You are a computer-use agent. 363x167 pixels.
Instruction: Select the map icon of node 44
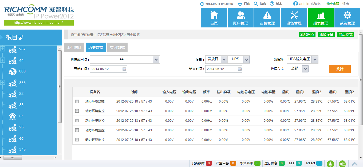(13, 61)
